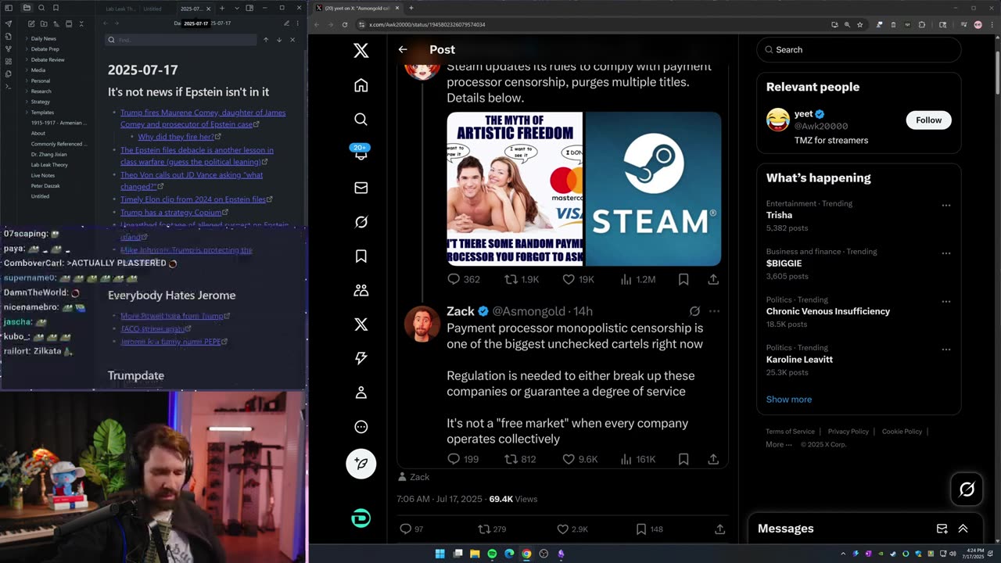1001x563 pixels.
Task: Open Explore search icon in X sidebar
Action: (361, 119)
